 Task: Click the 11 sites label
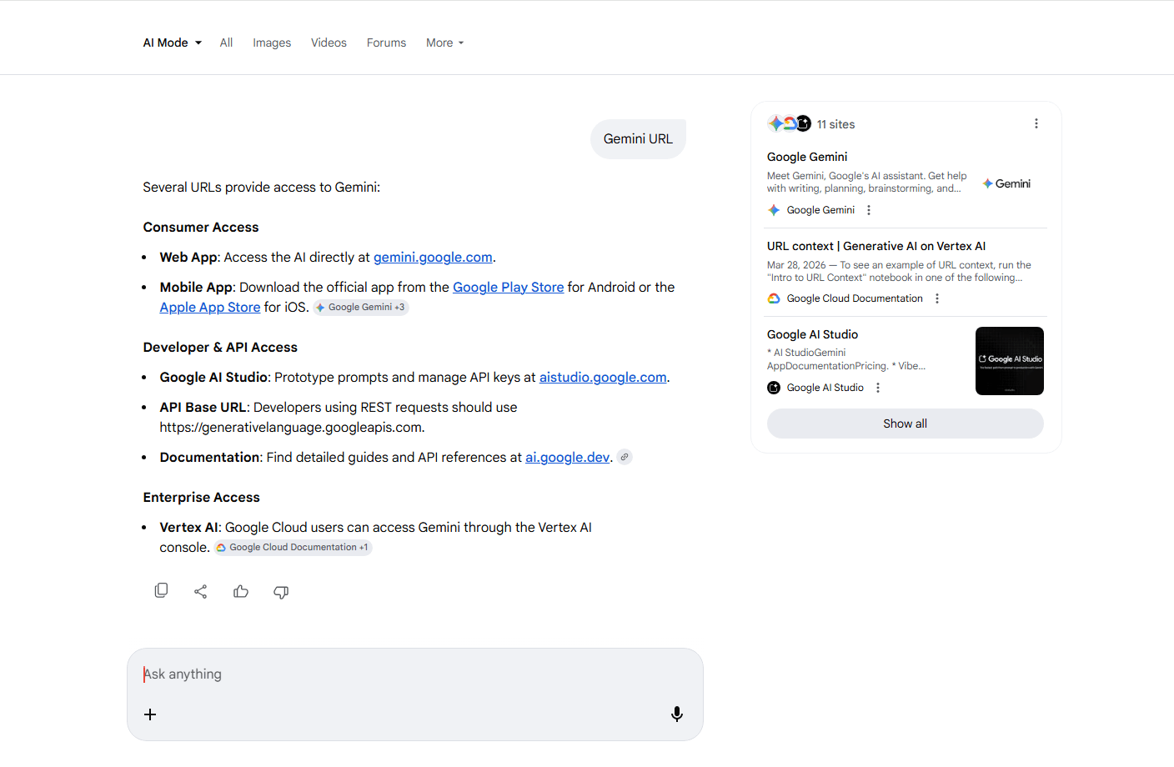(835, 124)
